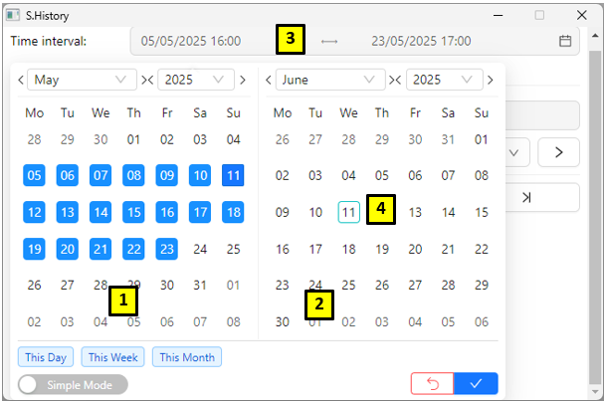Open the calendar icon in Time interval field
This screenshot has width=605, height=402.
565,41
